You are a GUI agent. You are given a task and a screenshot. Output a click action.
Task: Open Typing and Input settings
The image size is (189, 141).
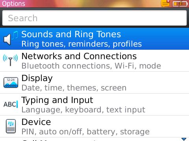[94, 105]
